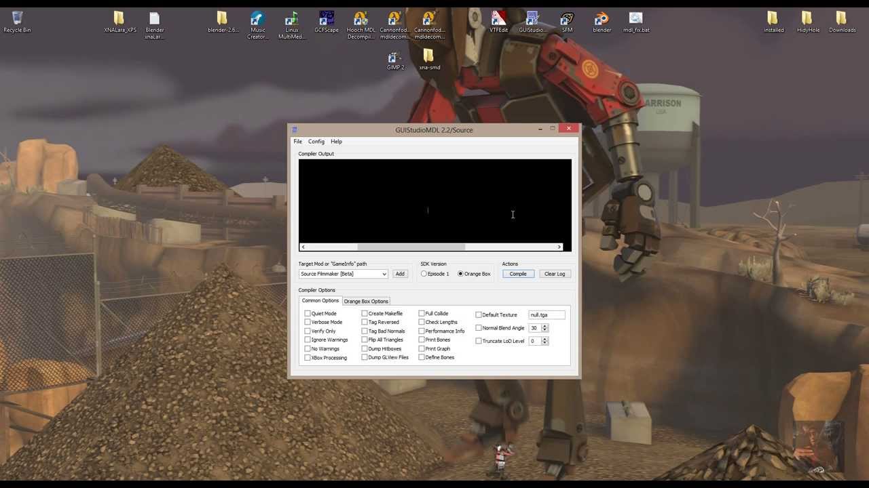Tick the Print Graph checkbox
The height and width of the screenshot is (488, 869).
(x=422, y=349)
